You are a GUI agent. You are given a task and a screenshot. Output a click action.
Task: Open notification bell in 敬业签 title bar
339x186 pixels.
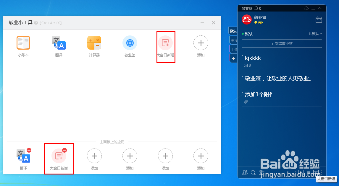(256, 8)
